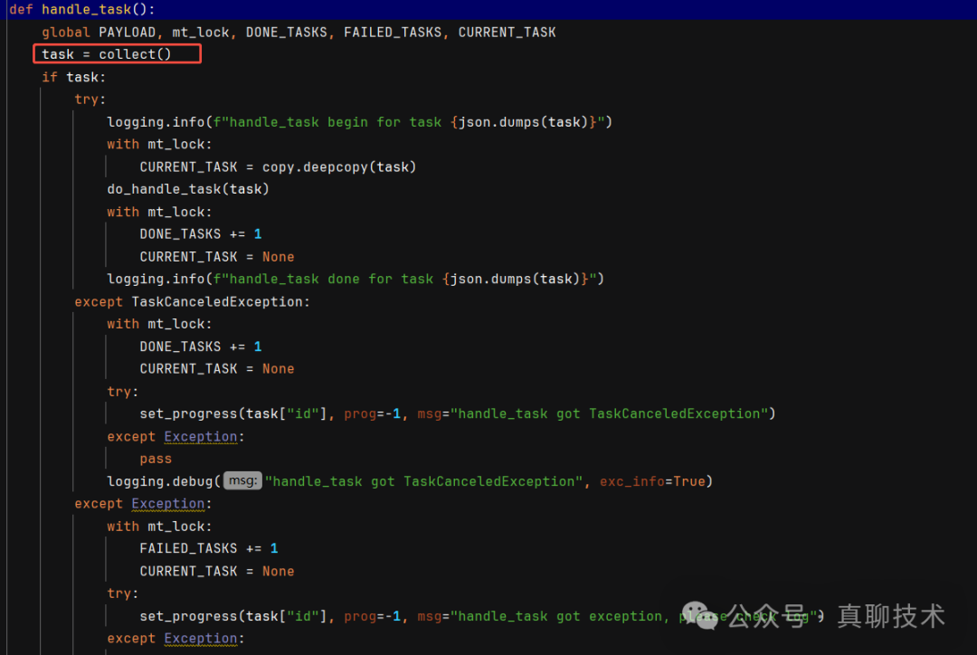
Task: Select PAYLOAD in the global declaration
Action: coord(127,32)
